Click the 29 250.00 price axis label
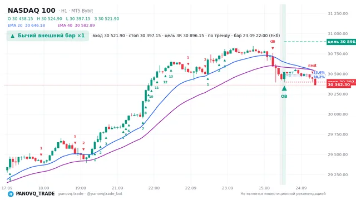 point(338,175)
